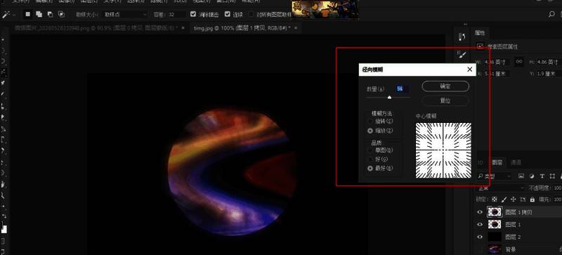Lock artboard nesting icon
562x255 pixels.
point(523,200)
